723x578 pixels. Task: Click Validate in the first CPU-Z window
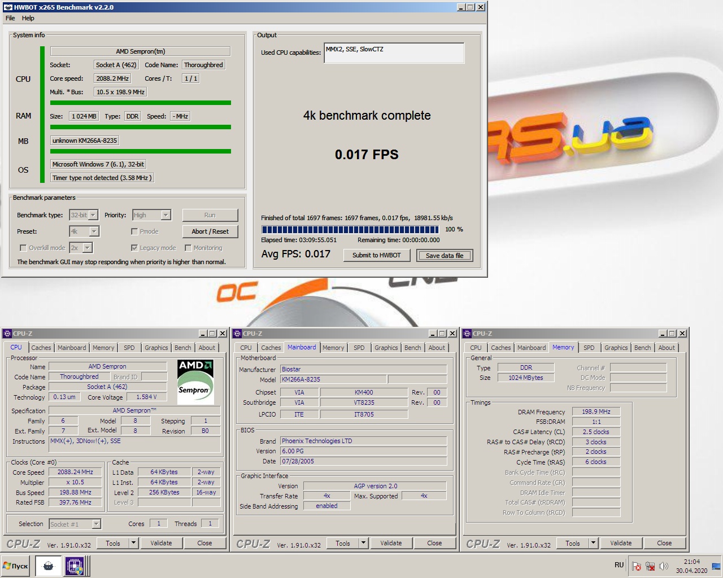coord(161,543)
